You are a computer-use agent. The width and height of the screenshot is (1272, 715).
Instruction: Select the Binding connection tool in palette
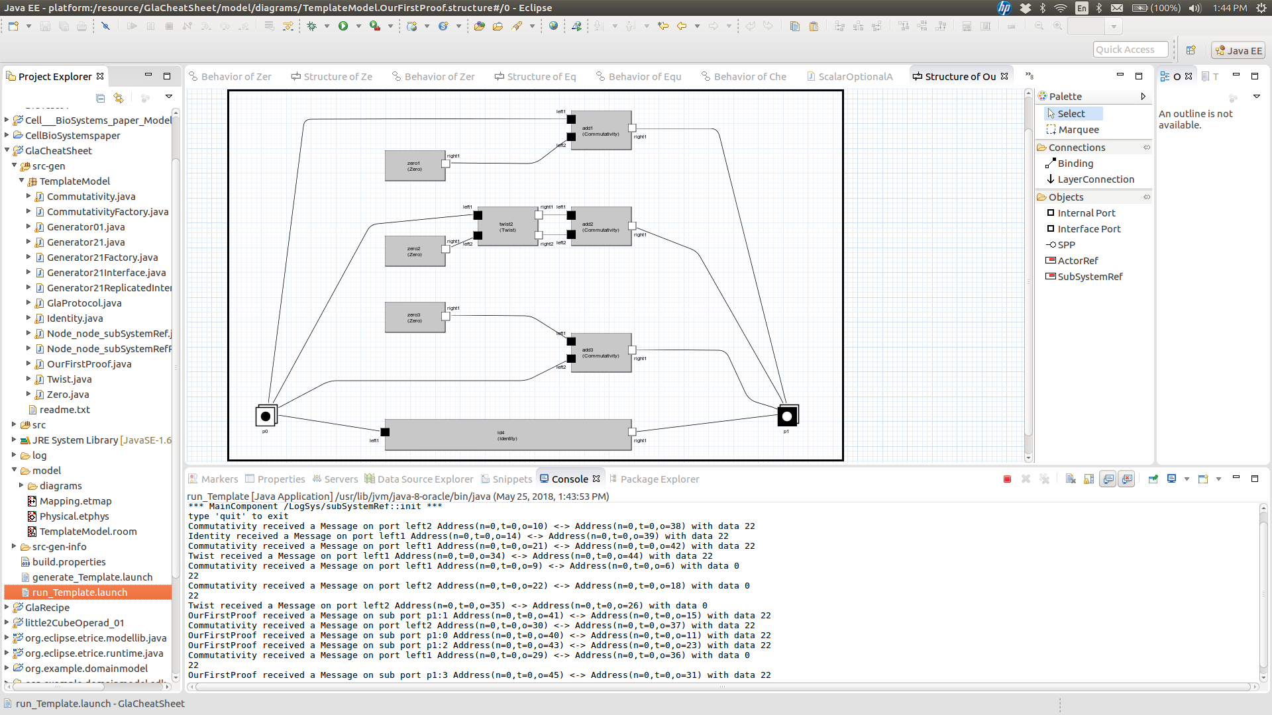click(x=1075, y=164)
